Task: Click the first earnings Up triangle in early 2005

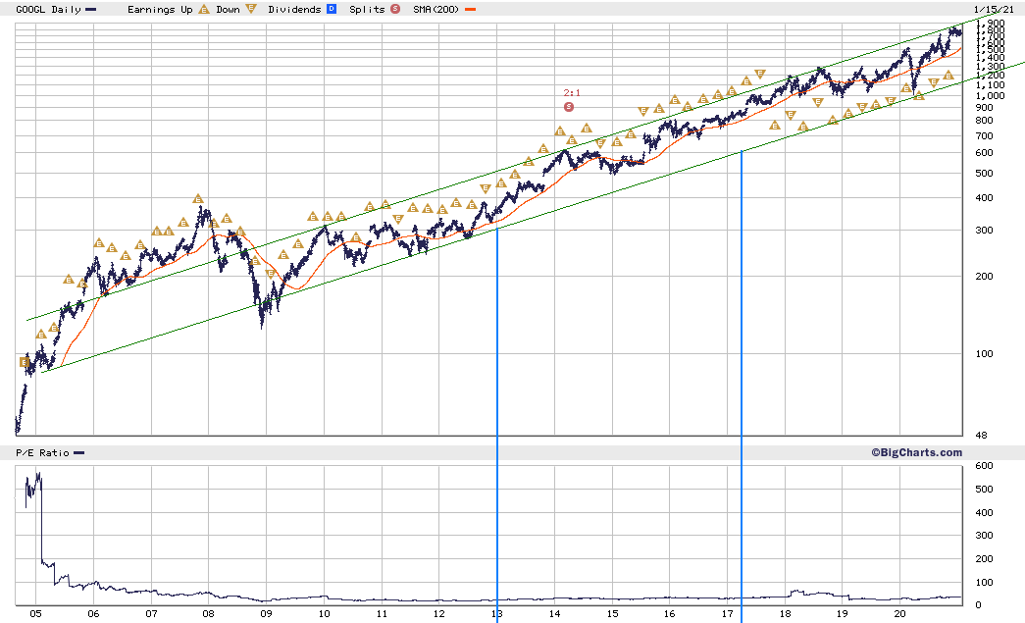Action: tap(41, 334)
